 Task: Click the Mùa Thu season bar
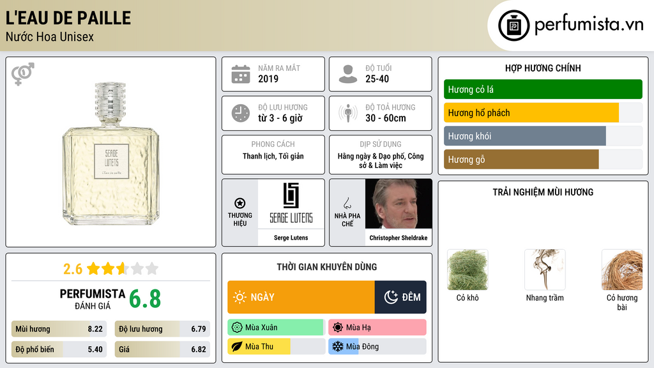point(277,347)
